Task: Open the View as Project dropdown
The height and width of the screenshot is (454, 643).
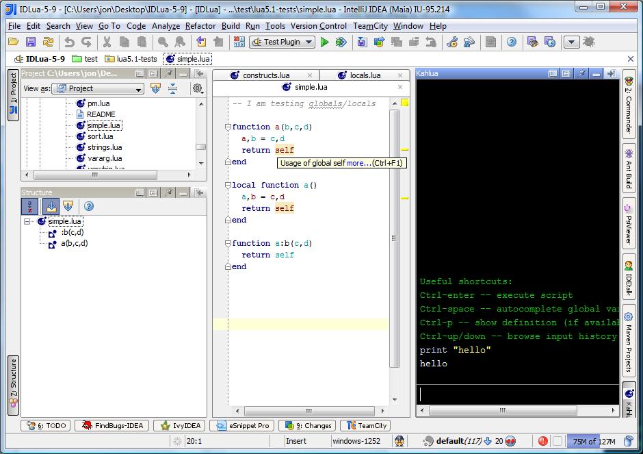Action: [97, 88]
